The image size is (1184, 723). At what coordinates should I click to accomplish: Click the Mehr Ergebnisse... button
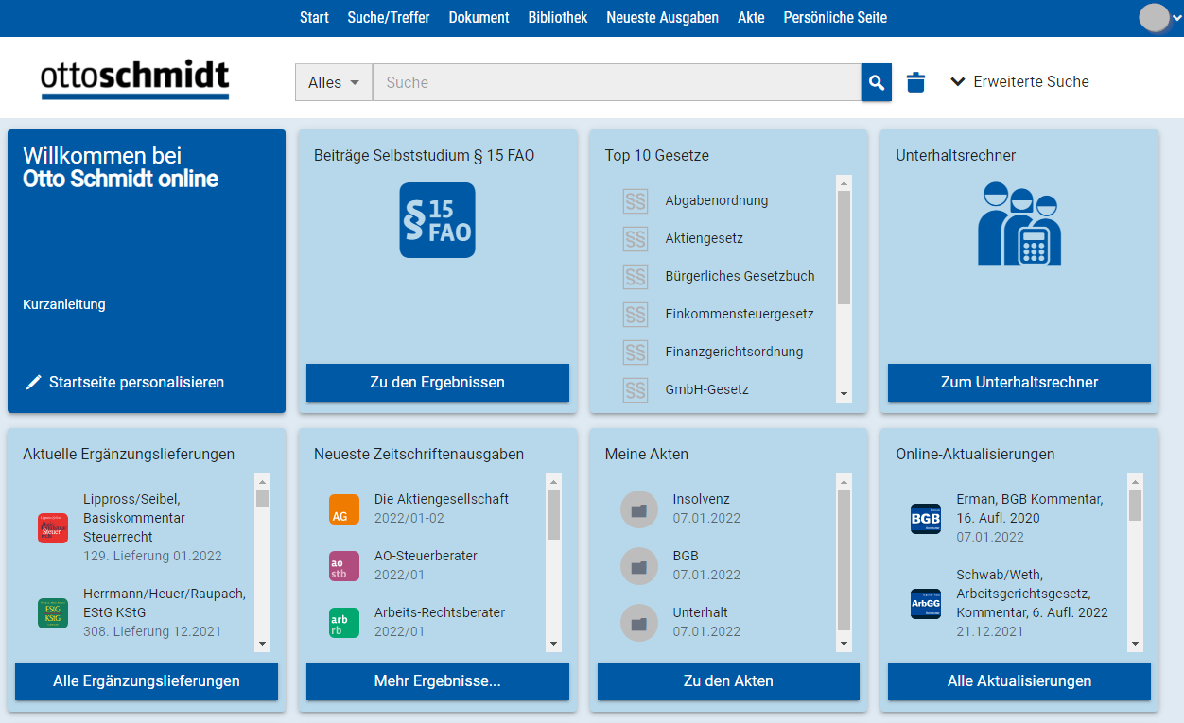click(x=437, y=681)
